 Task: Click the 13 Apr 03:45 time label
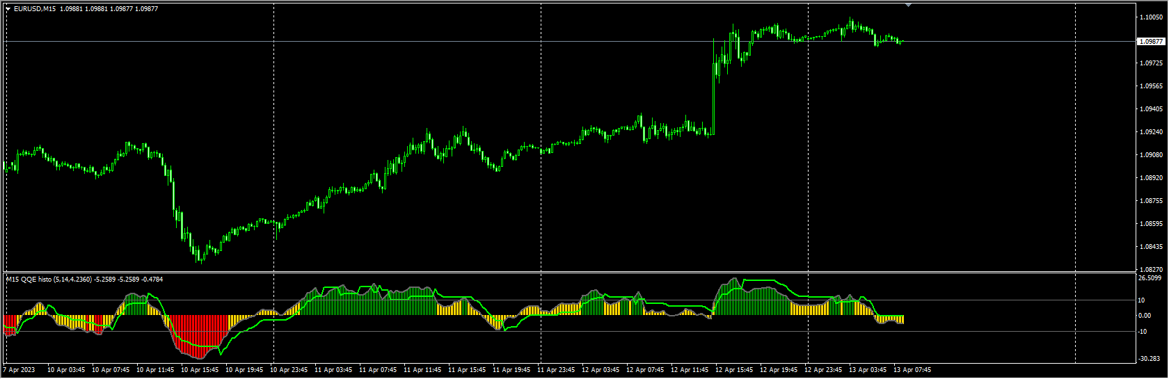coord(868,370)
